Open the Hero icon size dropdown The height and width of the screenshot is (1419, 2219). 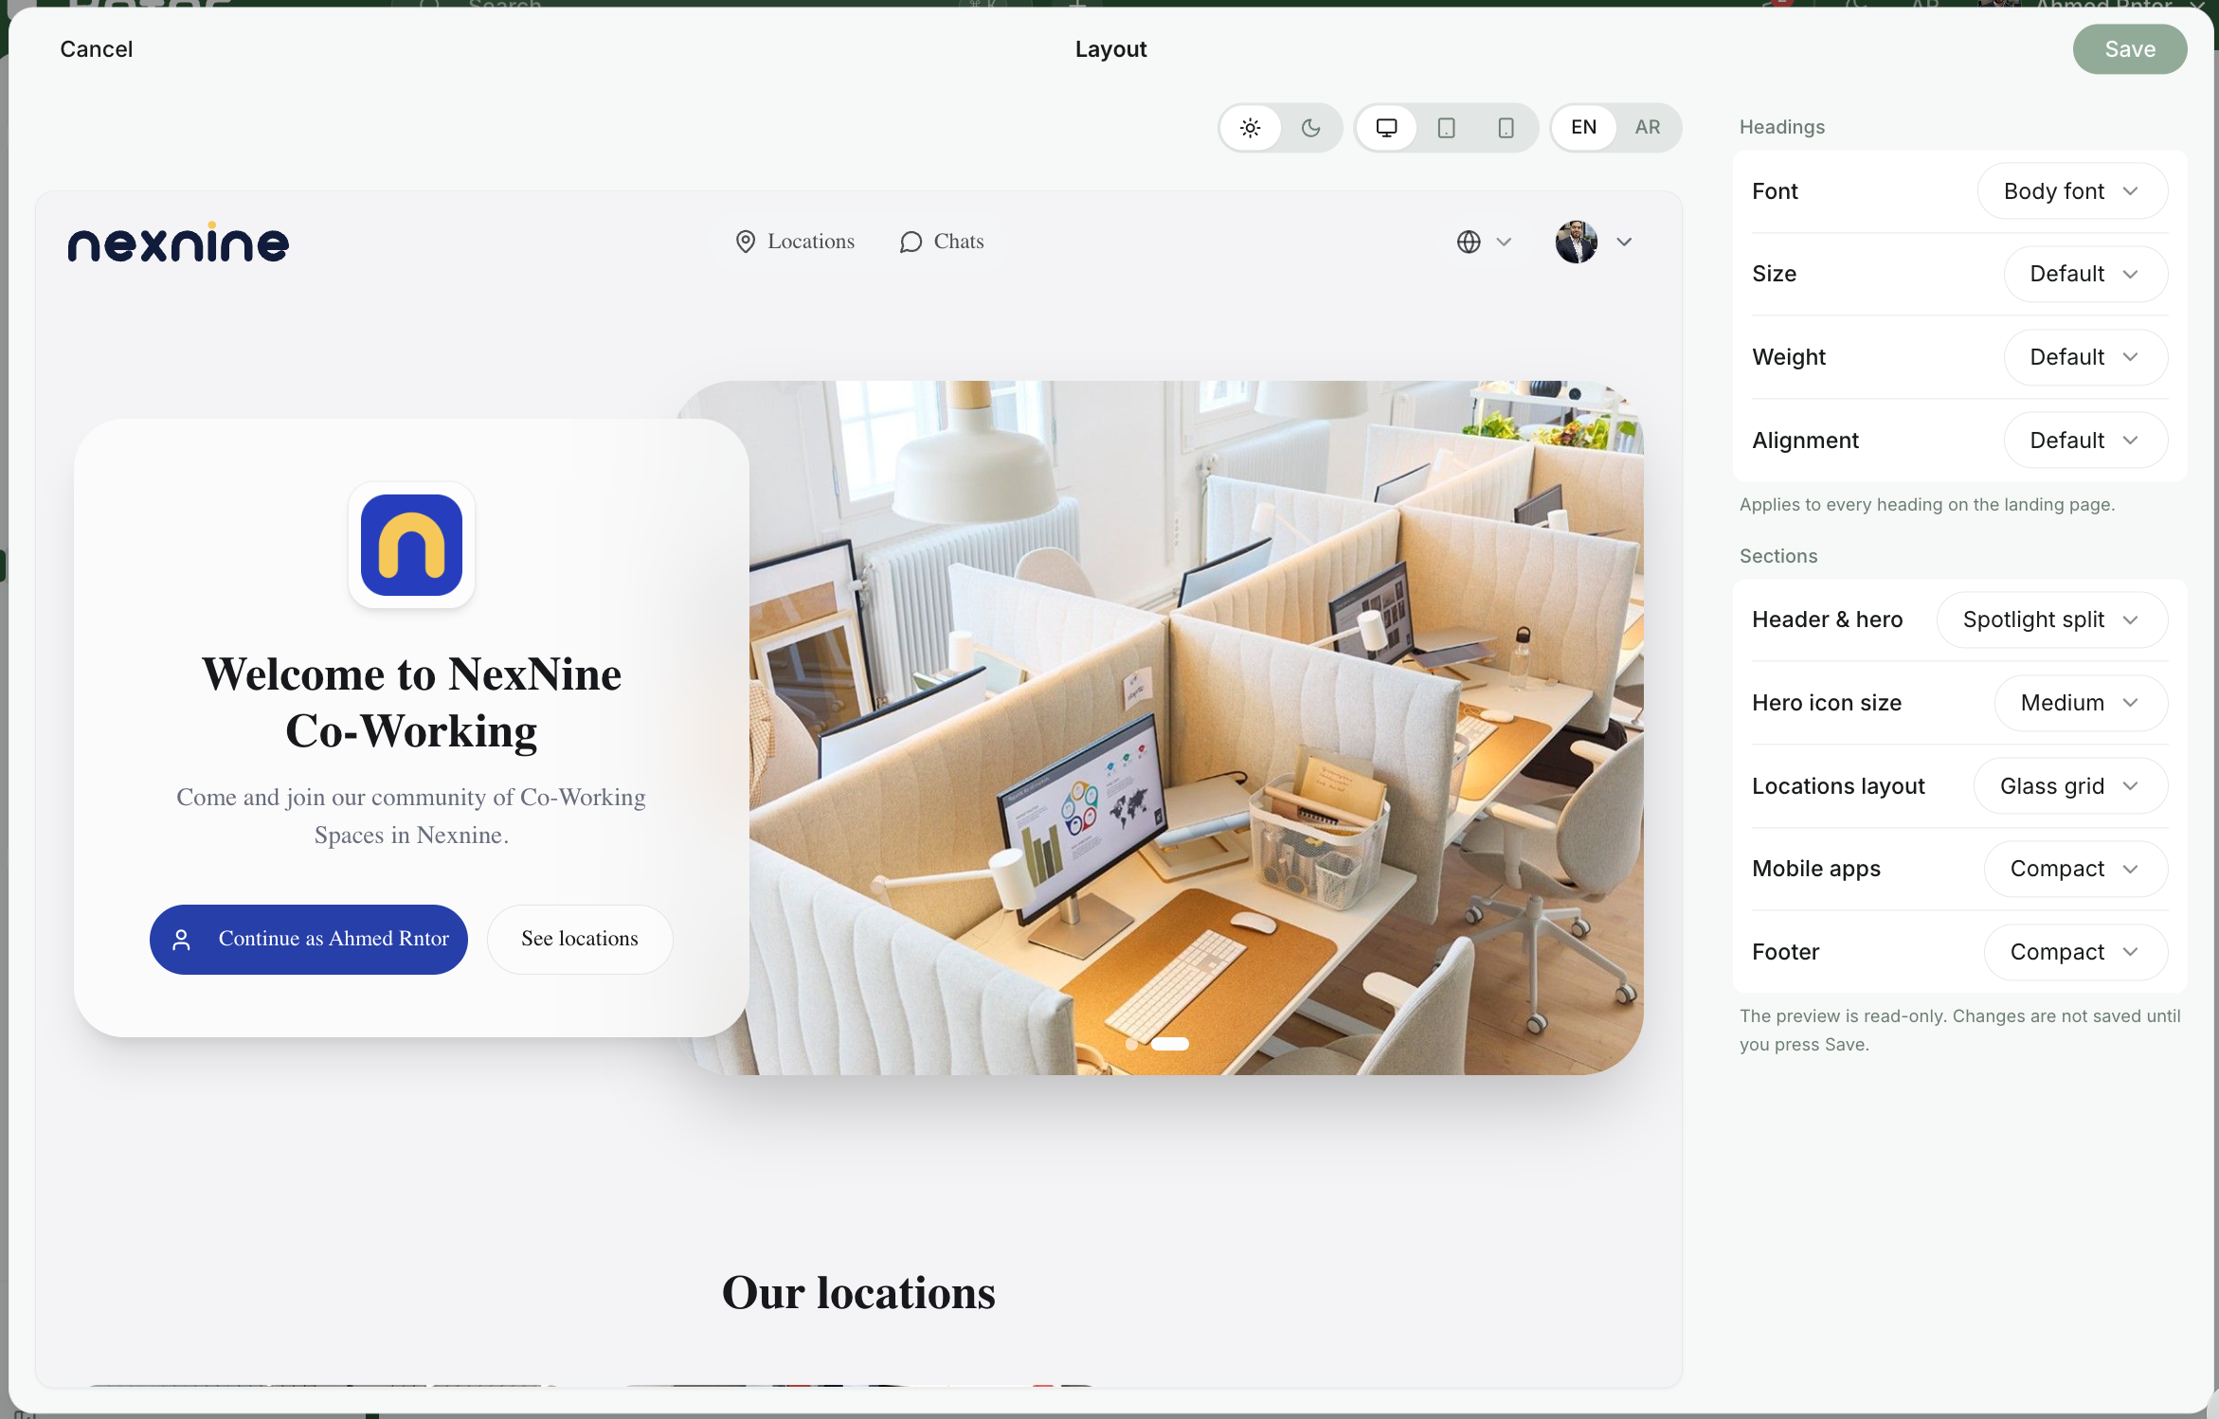(x=2081, y=703)
